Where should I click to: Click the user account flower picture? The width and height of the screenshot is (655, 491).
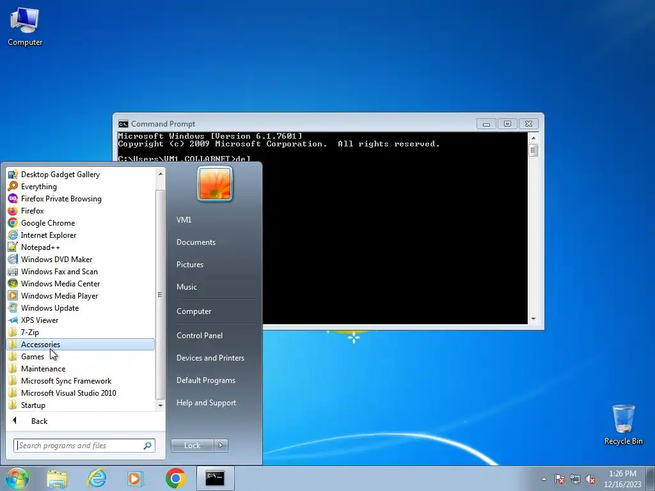(215, 183)
